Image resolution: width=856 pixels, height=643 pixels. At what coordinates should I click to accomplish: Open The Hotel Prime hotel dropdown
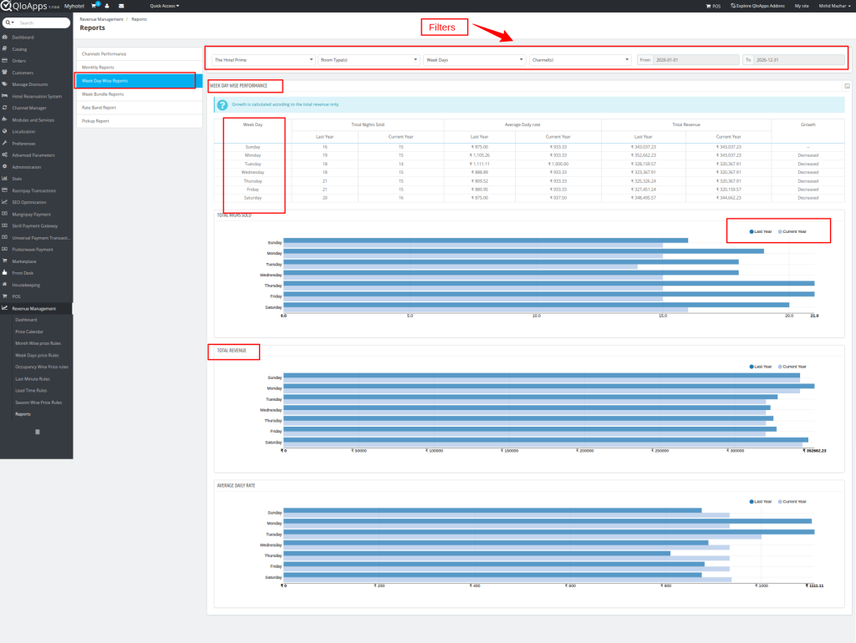[x=263, y=60]
